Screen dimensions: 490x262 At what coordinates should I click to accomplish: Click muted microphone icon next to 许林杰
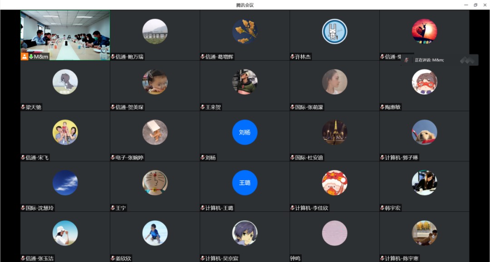(x=293, y=57)
